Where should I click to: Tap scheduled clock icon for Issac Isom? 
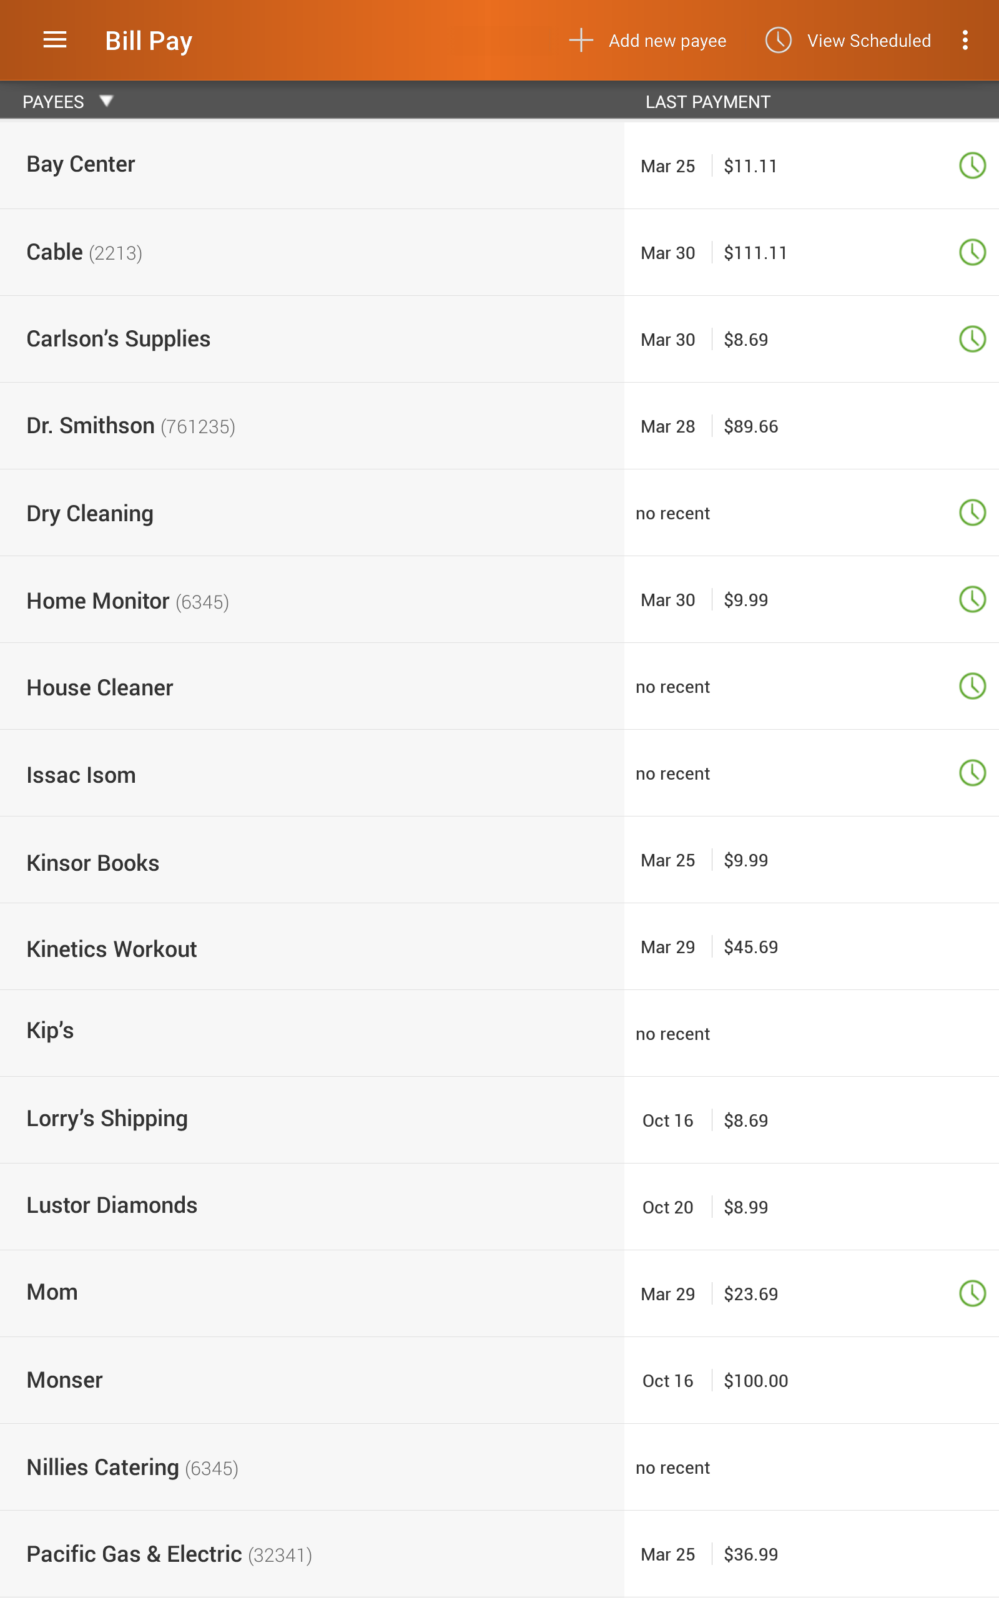point(972,773)
